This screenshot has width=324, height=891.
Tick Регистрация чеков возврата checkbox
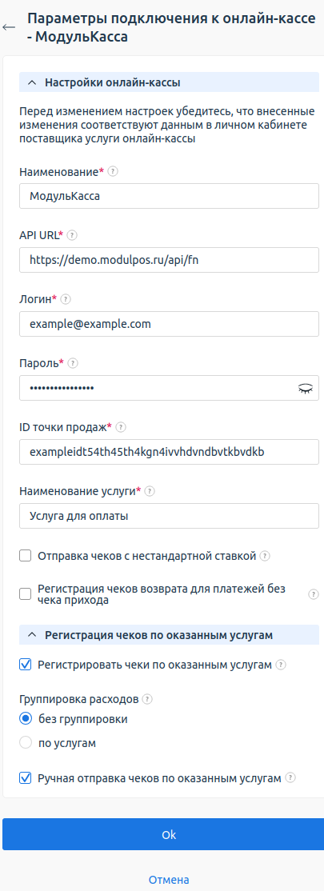click(25, 593)
